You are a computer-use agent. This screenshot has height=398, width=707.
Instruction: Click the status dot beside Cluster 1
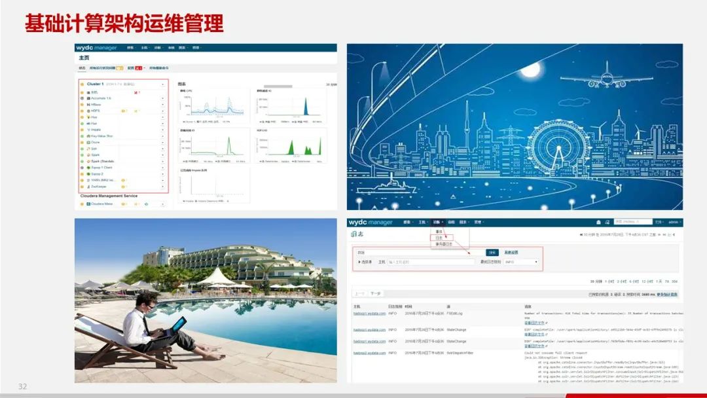tap(82, 84)
